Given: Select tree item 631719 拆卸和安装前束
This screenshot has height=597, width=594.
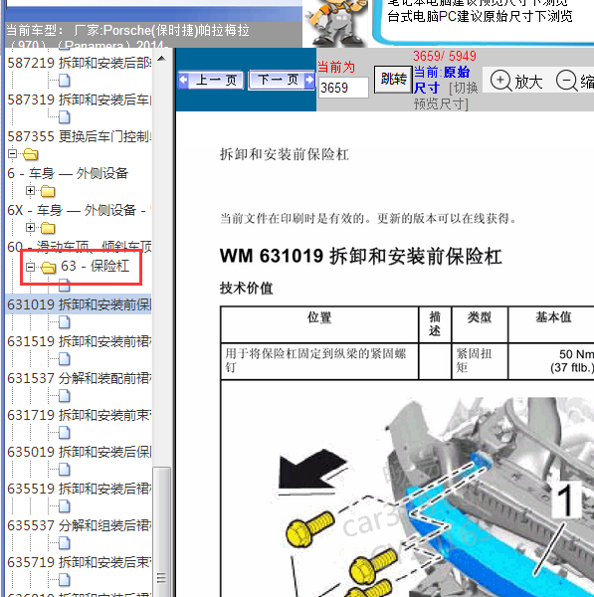Looking at the screenshot, I should click(x=80, y=415).
